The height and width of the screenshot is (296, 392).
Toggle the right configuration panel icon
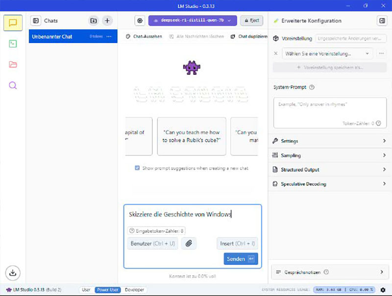tap(382, 21)
